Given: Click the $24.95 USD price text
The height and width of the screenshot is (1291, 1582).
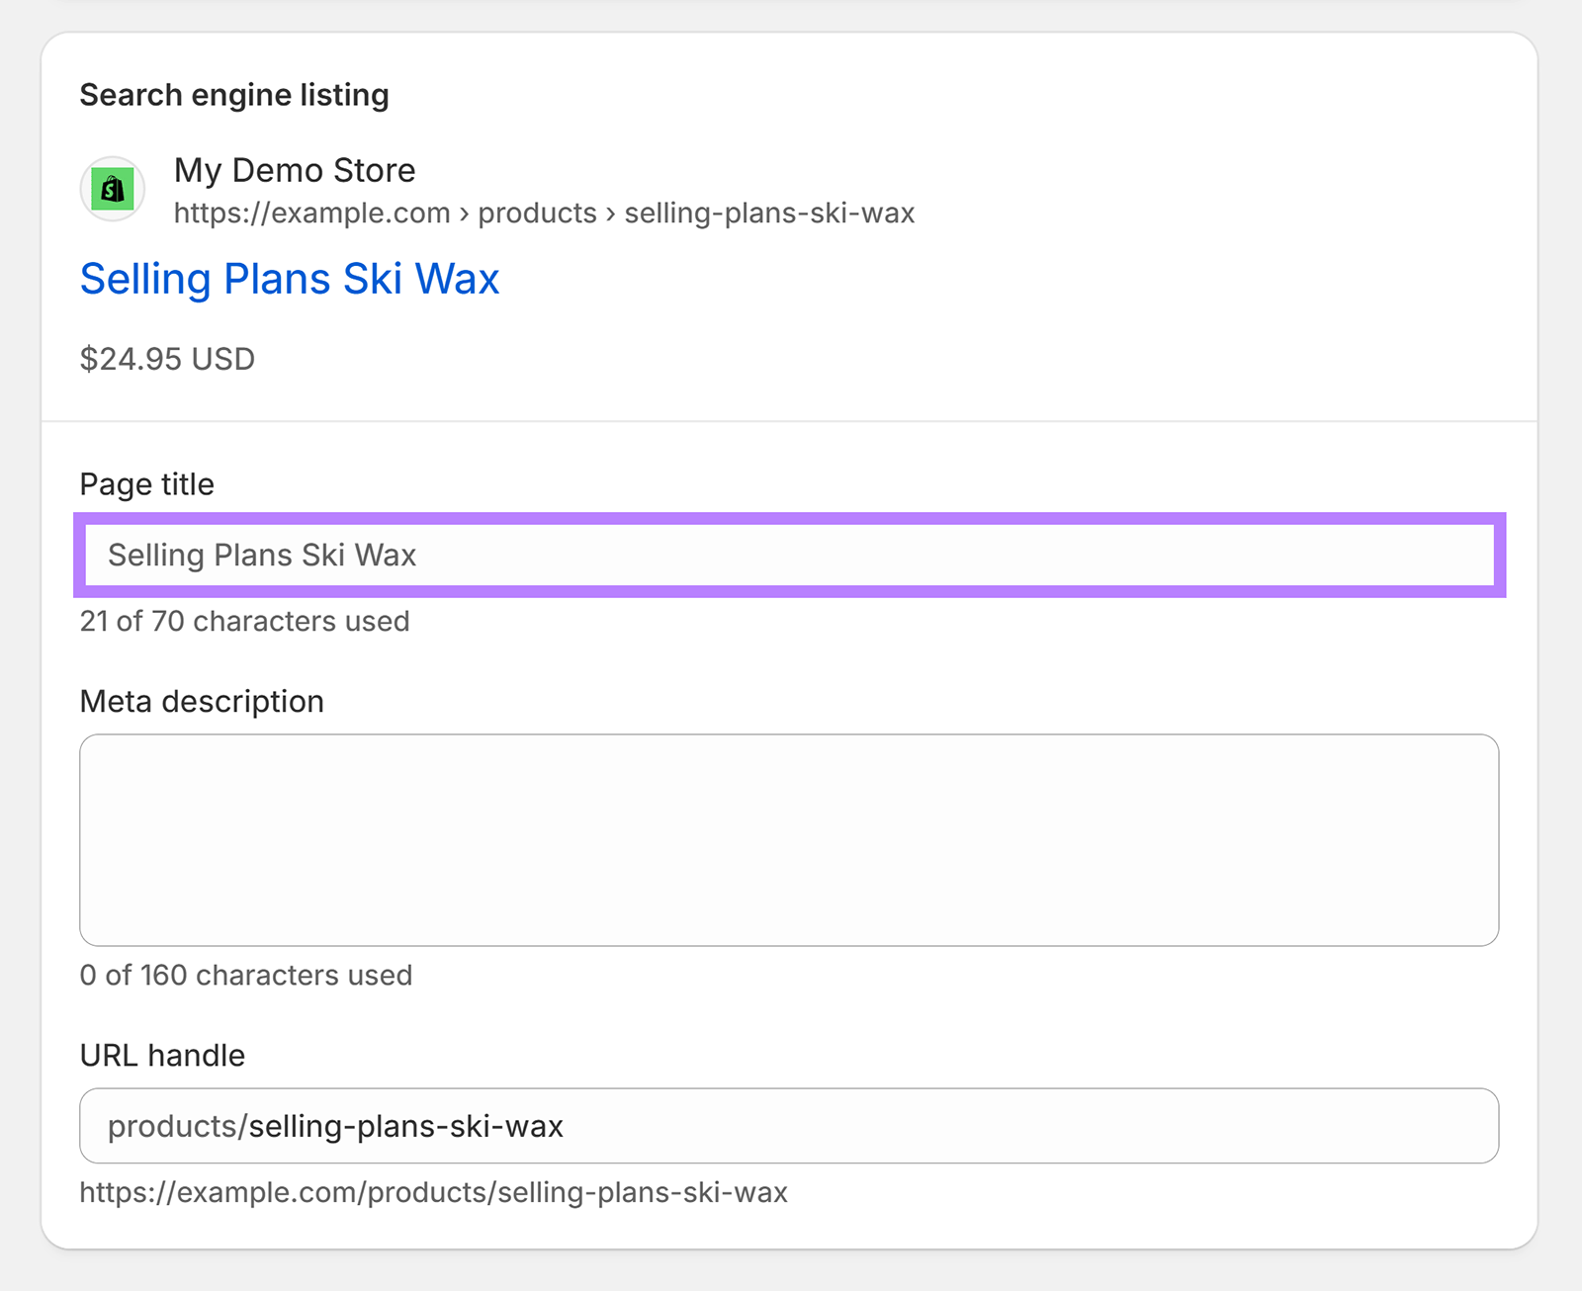Looking at the screenshot, I should tap(167, 359).
